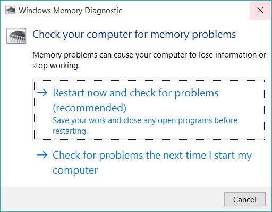Image resolution: width=272 pixels, height=212 pixels.
Task: Click arrow icon beside Check next time option
Action: [42, 155]
